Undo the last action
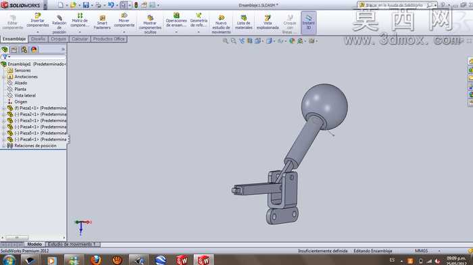 111,5
